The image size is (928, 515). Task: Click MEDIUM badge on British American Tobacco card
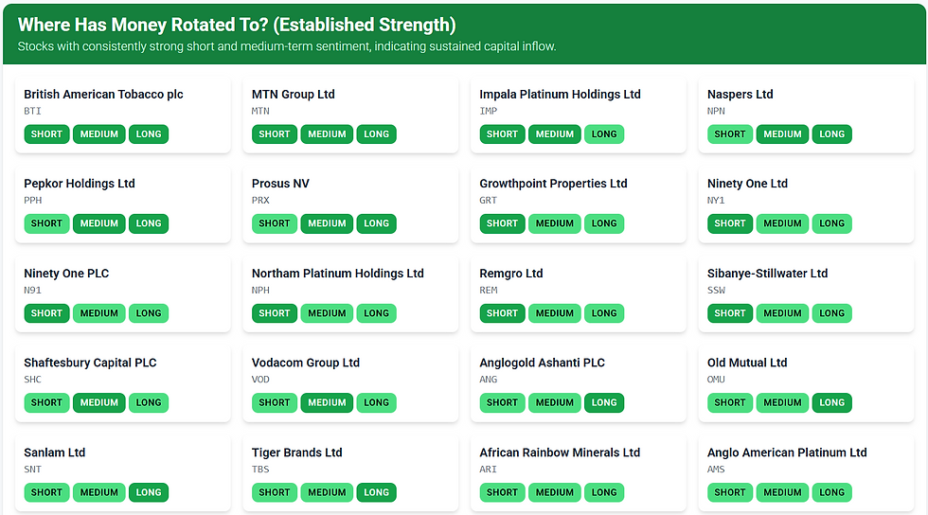pos(98,134)
